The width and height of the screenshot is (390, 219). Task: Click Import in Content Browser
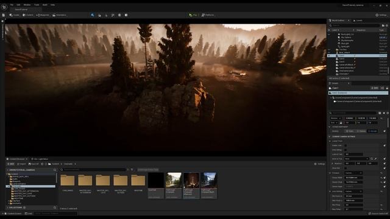click(21, 164)
